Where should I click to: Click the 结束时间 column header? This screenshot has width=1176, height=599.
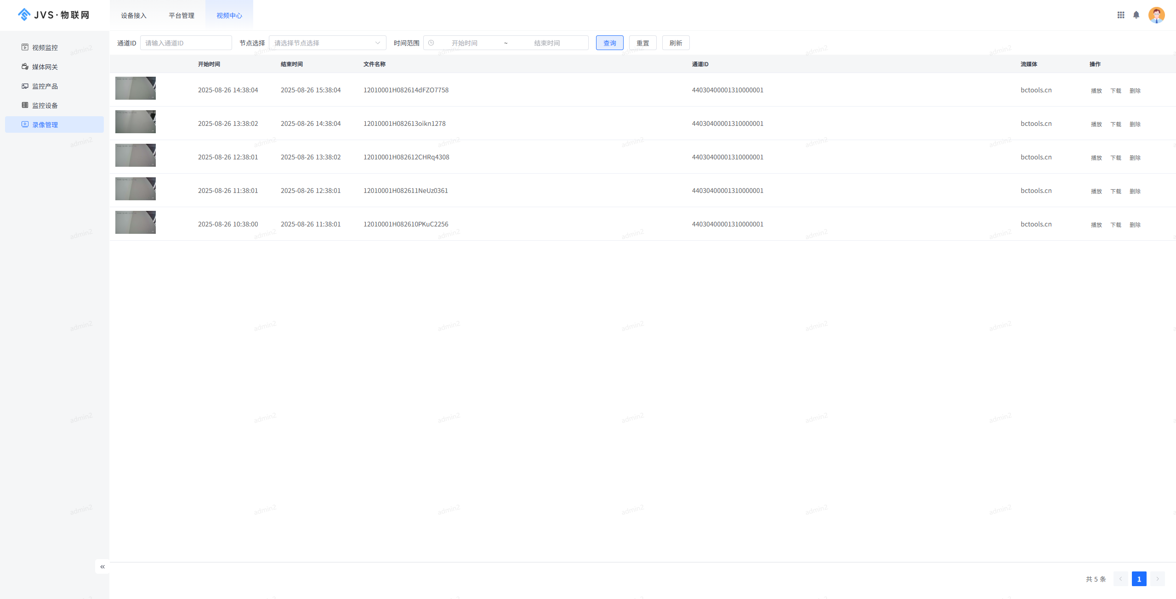pyautogui.click(x=292, y=64)
